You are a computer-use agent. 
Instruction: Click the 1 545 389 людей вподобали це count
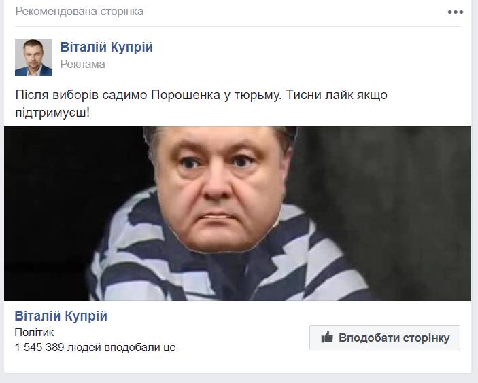[x=95, y=347]
